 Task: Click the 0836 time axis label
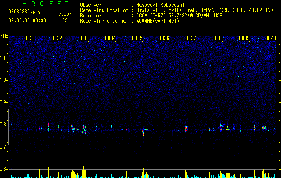[x=164, y=38]
